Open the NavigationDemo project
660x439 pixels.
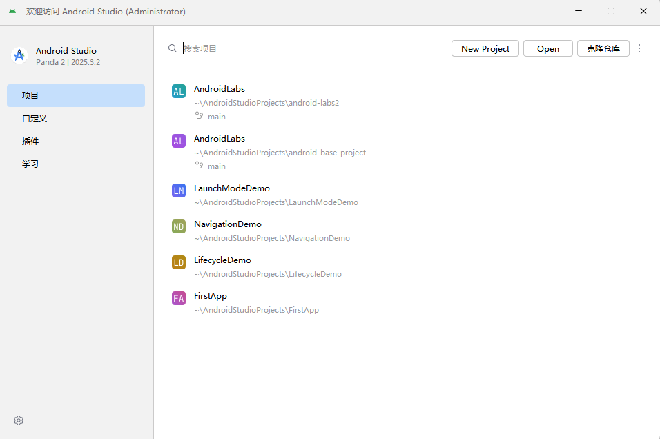point(407,231)
